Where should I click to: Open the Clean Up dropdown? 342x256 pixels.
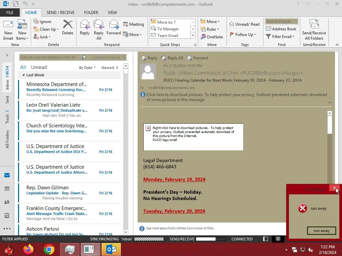click(46, 29)
